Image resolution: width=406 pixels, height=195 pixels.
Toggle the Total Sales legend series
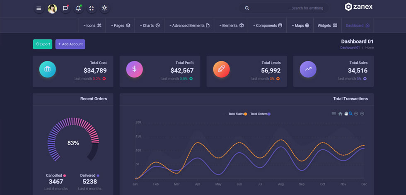tap(237, 114)
